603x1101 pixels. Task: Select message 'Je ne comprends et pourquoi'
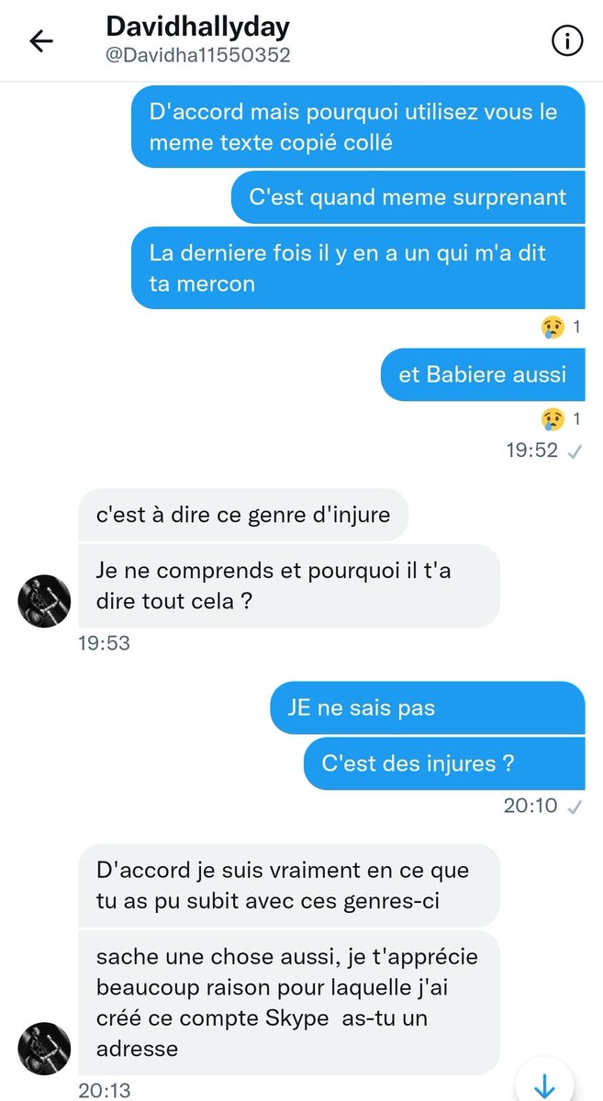[289, 586]
